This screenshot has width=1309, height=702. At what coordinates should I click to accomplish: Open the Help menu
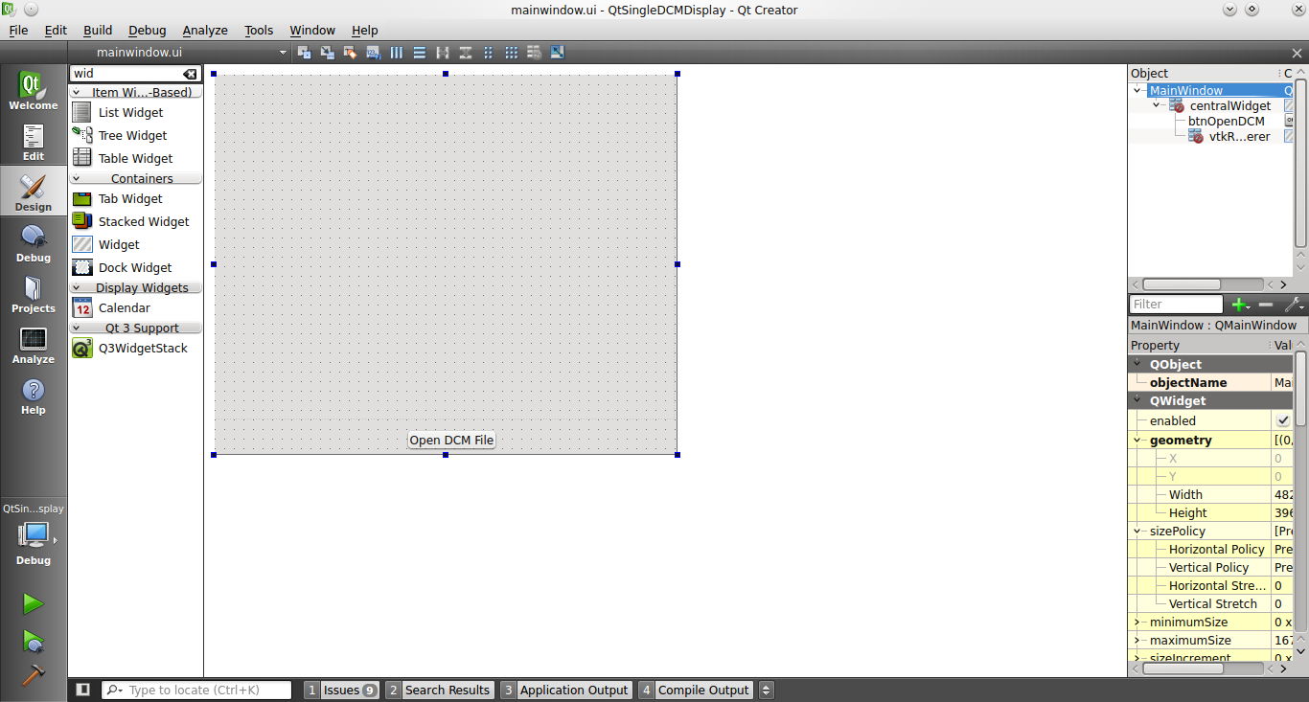[x=365, y=30]
